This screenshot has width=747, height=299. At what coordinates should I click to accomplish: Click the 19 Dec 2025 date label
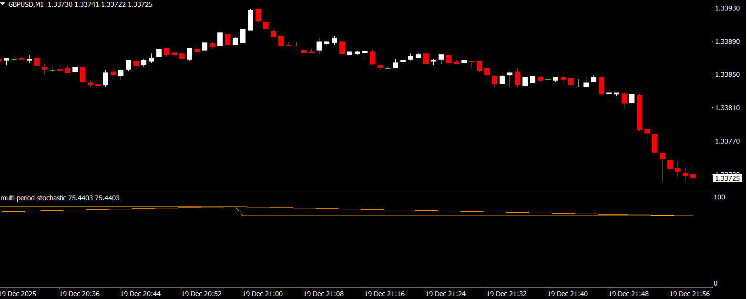tap(18, 293)
